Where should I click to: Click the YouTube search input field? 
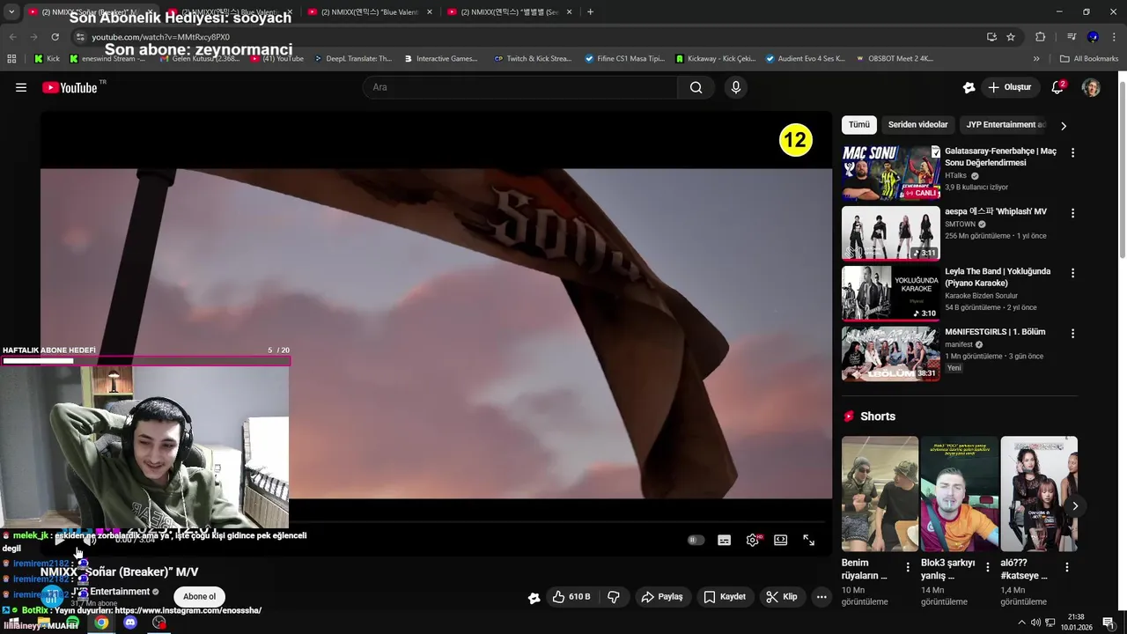point(520,87)
